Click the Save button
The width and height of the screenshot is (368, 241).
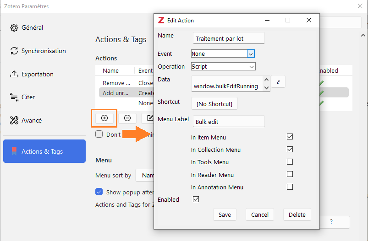point(225,214)
